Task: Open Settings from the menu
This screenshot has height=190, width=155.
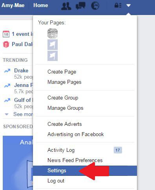Action: [85, 171]
